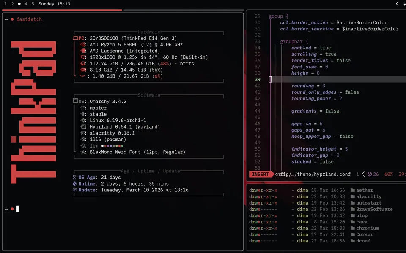This screenshot has height=253, width=406.
Task: Click the laptop icon beside PC
Action: coord(75,38)
